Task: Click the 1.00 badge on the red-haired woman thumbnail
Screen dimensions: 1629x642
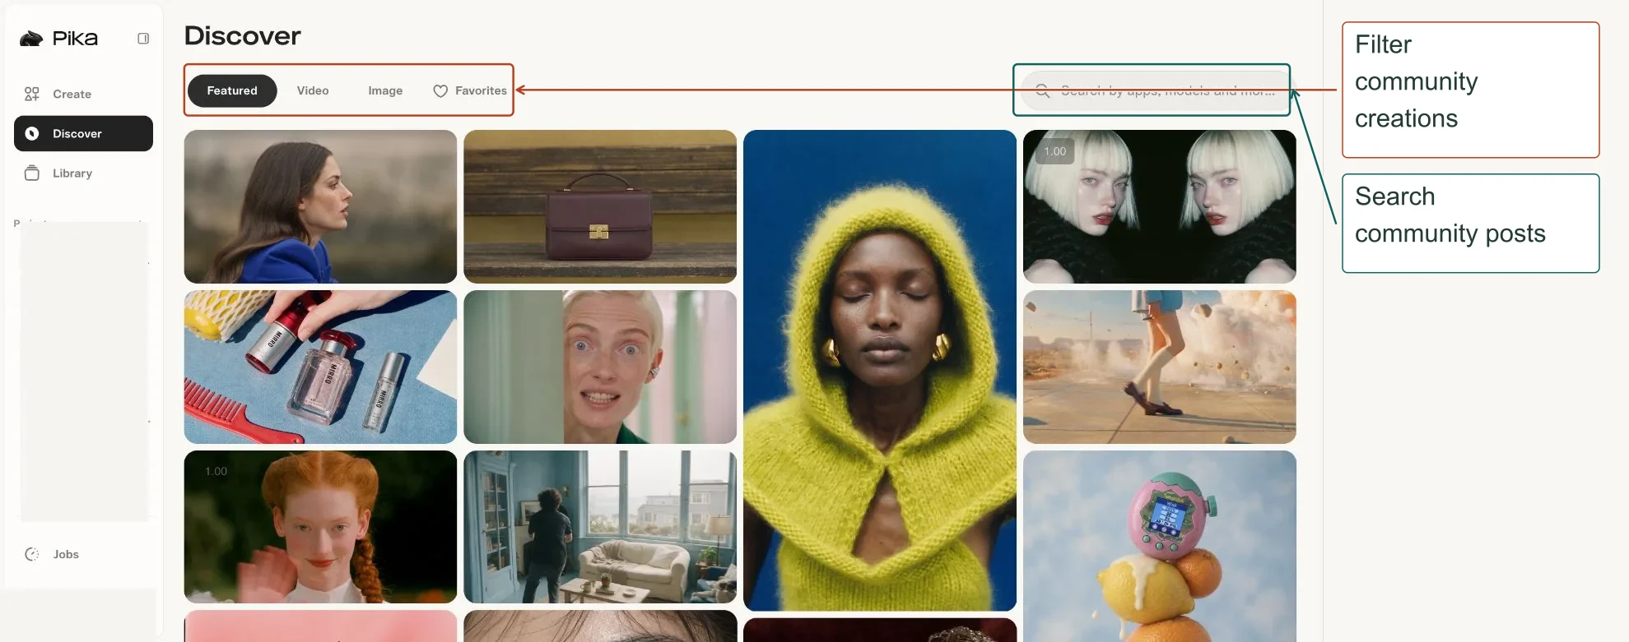Action: 216,471
